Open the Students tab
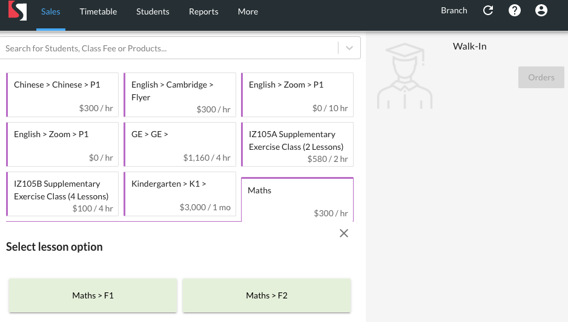The width and height of the screenshot is (568, 322). click(x=153, y=11)
